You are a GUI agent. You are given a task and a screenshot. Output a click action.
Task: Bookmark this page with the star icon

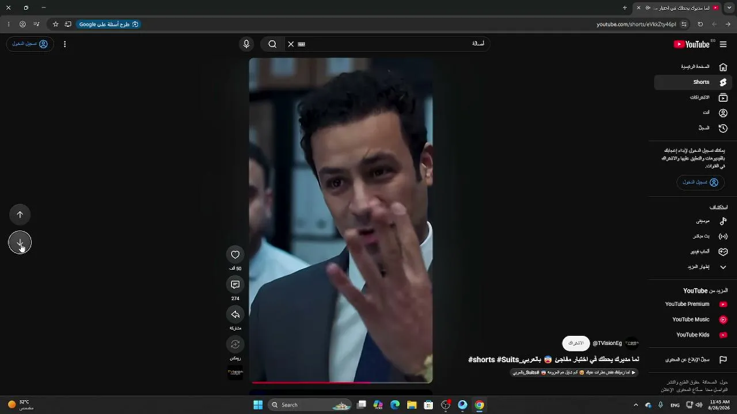point(55,24)
